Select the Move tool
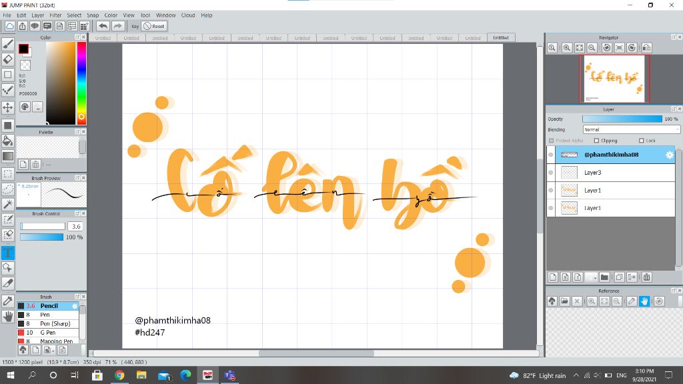The height and width of the screenshot is (384, 683). tap(8, 107)
